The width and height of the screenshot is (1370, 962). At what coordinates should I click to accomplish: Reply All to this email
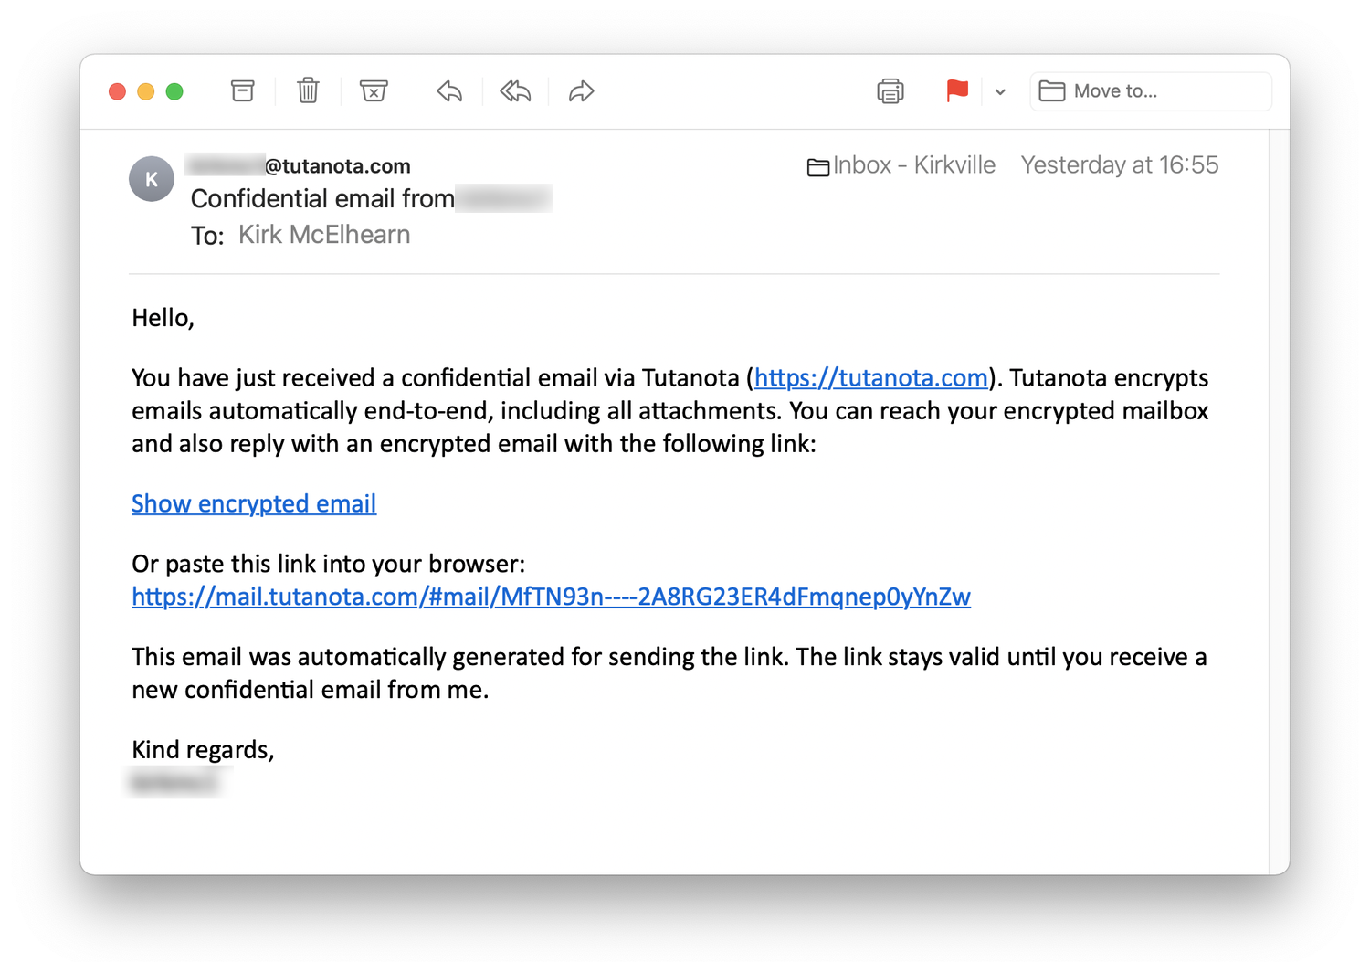pos(515,90)
